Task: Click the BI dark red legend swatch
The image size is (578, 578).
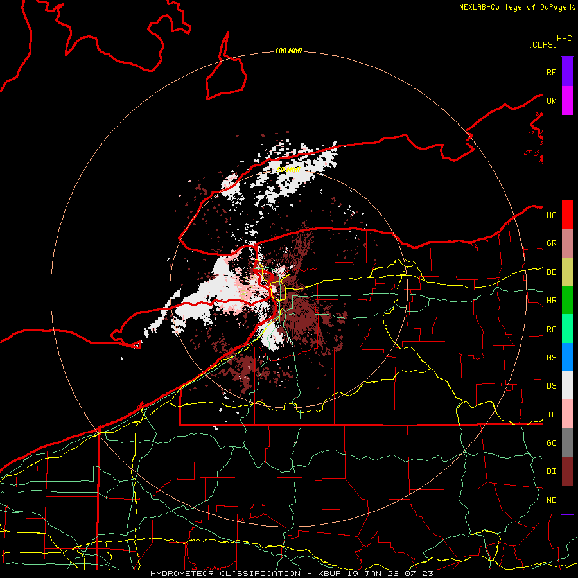Action: (567, 471)
